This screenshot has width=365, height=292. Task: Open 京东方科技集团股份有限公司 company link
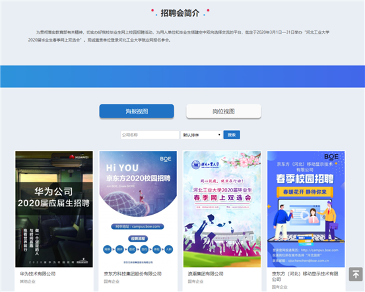(133, 274)
